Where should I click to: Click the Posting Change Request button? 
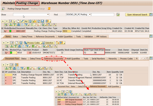tap(18, 8)
